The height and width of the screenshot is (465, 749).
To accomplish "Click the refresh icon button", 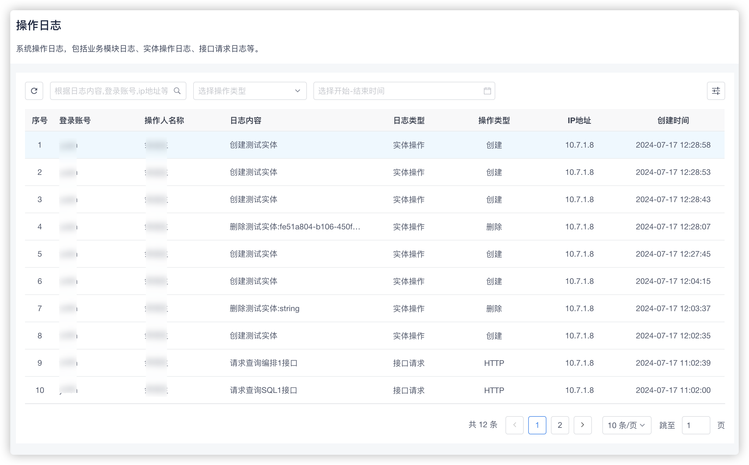I will click(34, 91).
